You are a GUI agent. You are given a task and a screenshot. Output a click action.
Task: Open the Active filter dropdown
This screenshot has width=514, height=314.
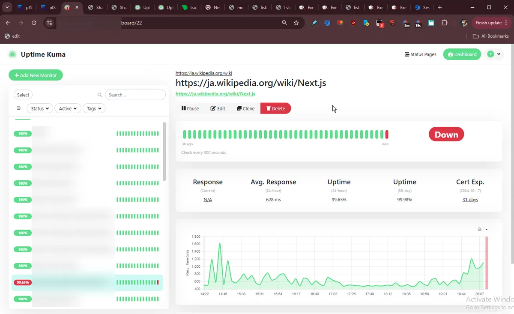(x=68, y=108)
